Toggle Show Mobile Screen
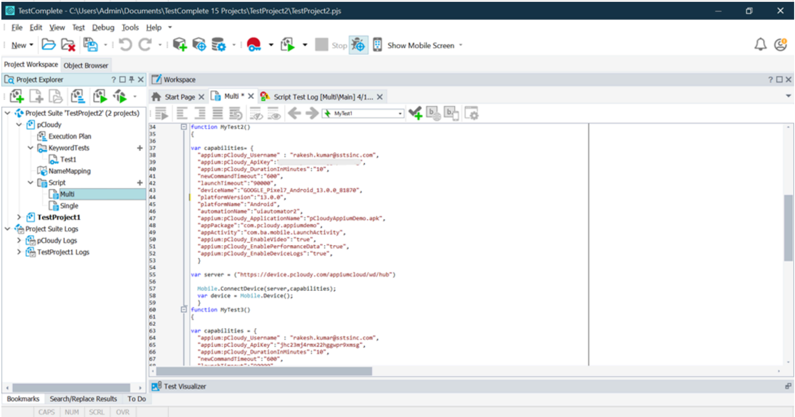Image resolution: width=795 pixels, height=417 pixels. pyautogui.click(x=420, y=46)
